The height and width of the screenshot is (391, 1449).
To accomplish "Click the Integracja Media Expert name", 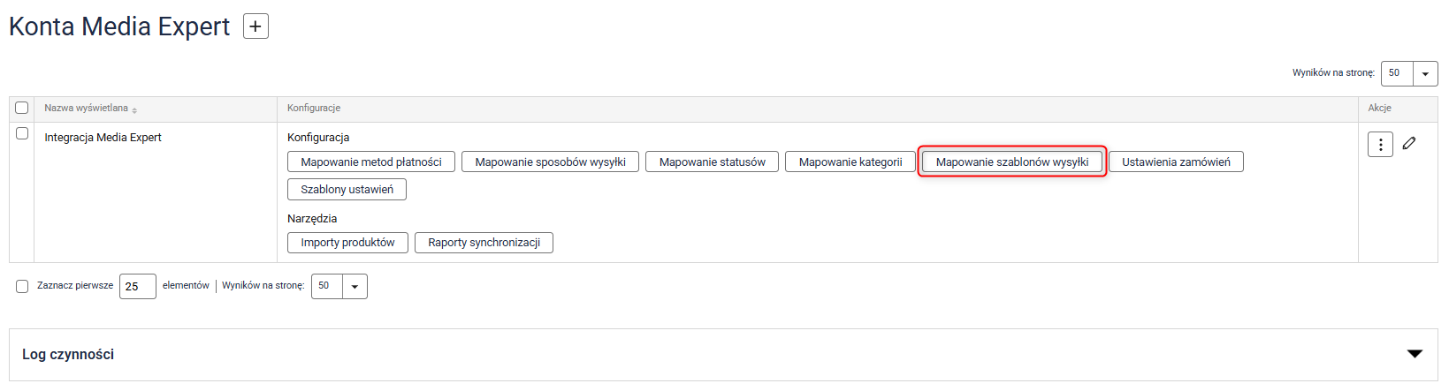I will pyautogui.click(x=103, y=137).
